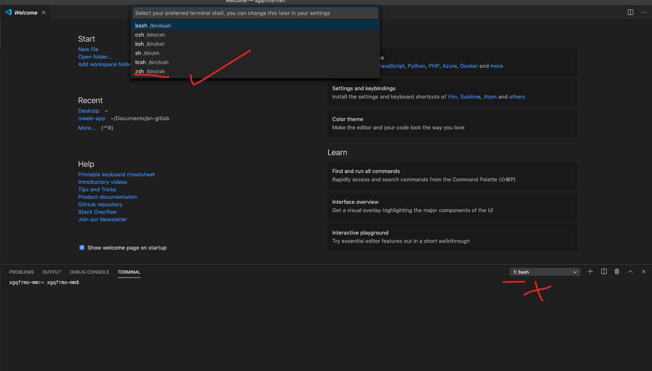Open the Interface overview card

[452, 206]
